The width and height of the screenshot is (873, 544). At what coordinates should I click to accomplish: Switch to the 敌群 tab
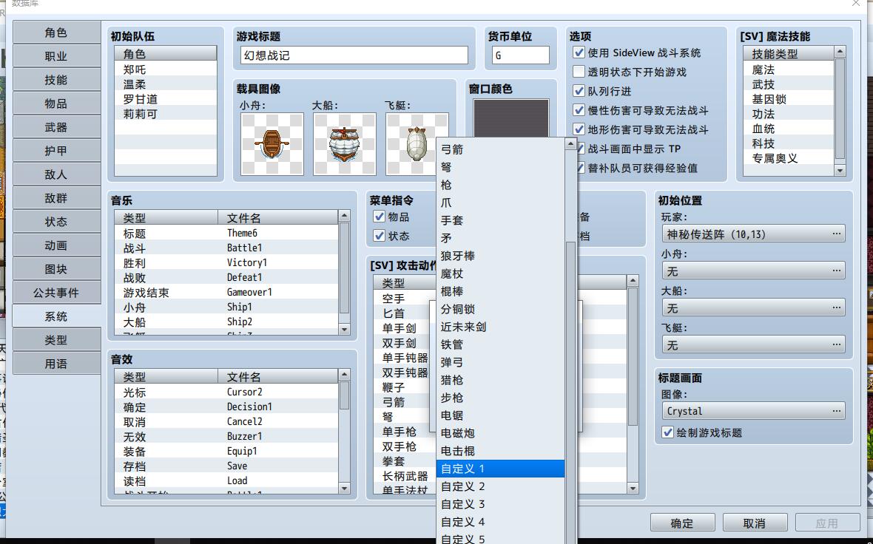click(56, 198)
